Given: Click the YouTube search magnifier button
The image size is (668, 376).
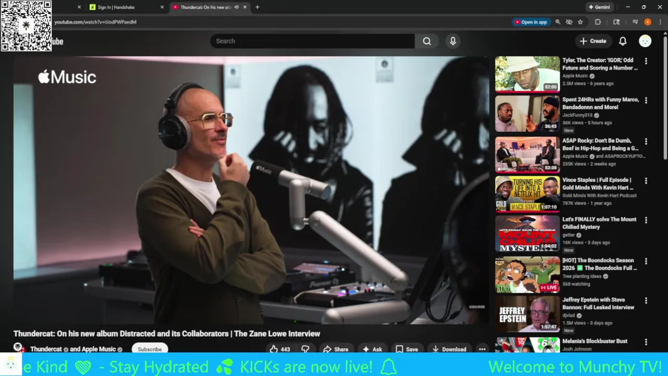Looking at the screenshot, I should click(427, 41).
